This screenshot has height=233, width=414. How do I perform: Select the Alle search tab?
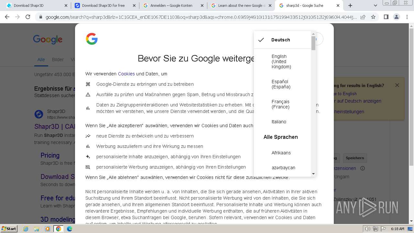(41, 60)
